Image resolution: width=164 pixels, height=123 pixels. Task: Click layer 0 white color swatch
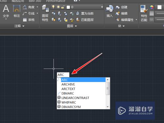coord(68,7)
